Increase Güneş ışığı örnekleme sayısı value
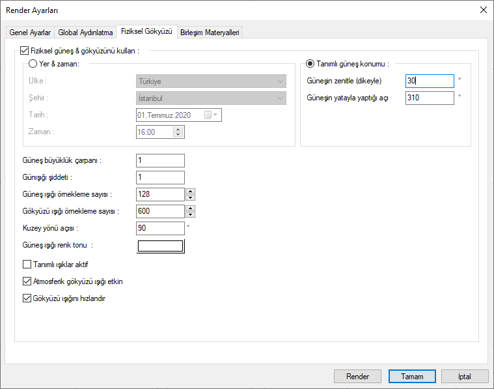 click(x=190, y=192)
